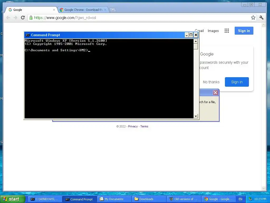Open the Windows Start menu

[x=12, y=199]
